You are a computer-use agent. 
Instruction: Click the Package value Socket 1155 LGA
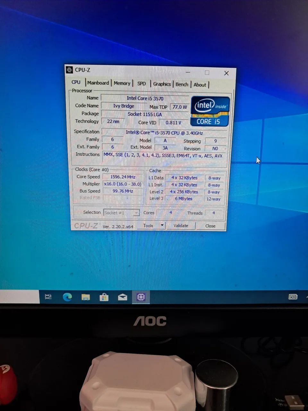[145, 114]
